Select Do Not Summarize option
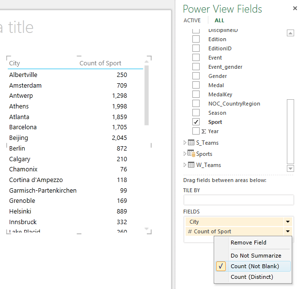 tap(255, 256)
